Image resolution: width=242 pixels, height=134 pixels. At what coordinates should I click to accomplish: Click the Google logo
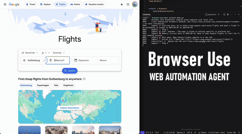point(14,4)
